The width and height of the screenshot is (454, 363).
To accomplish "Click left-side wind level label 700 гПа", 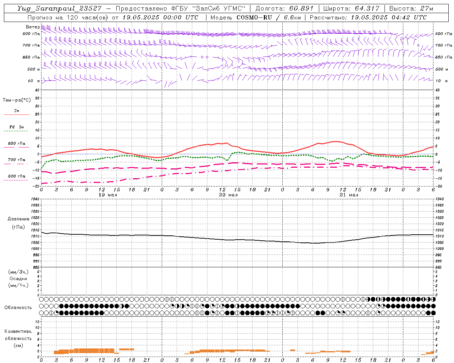I will 31,45.
